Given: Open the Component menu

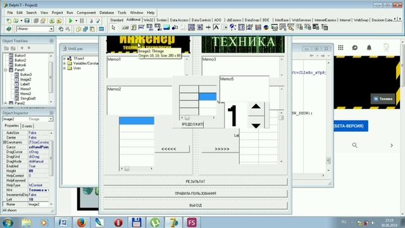Looking at the screenshot, I should tap(86, 13).
